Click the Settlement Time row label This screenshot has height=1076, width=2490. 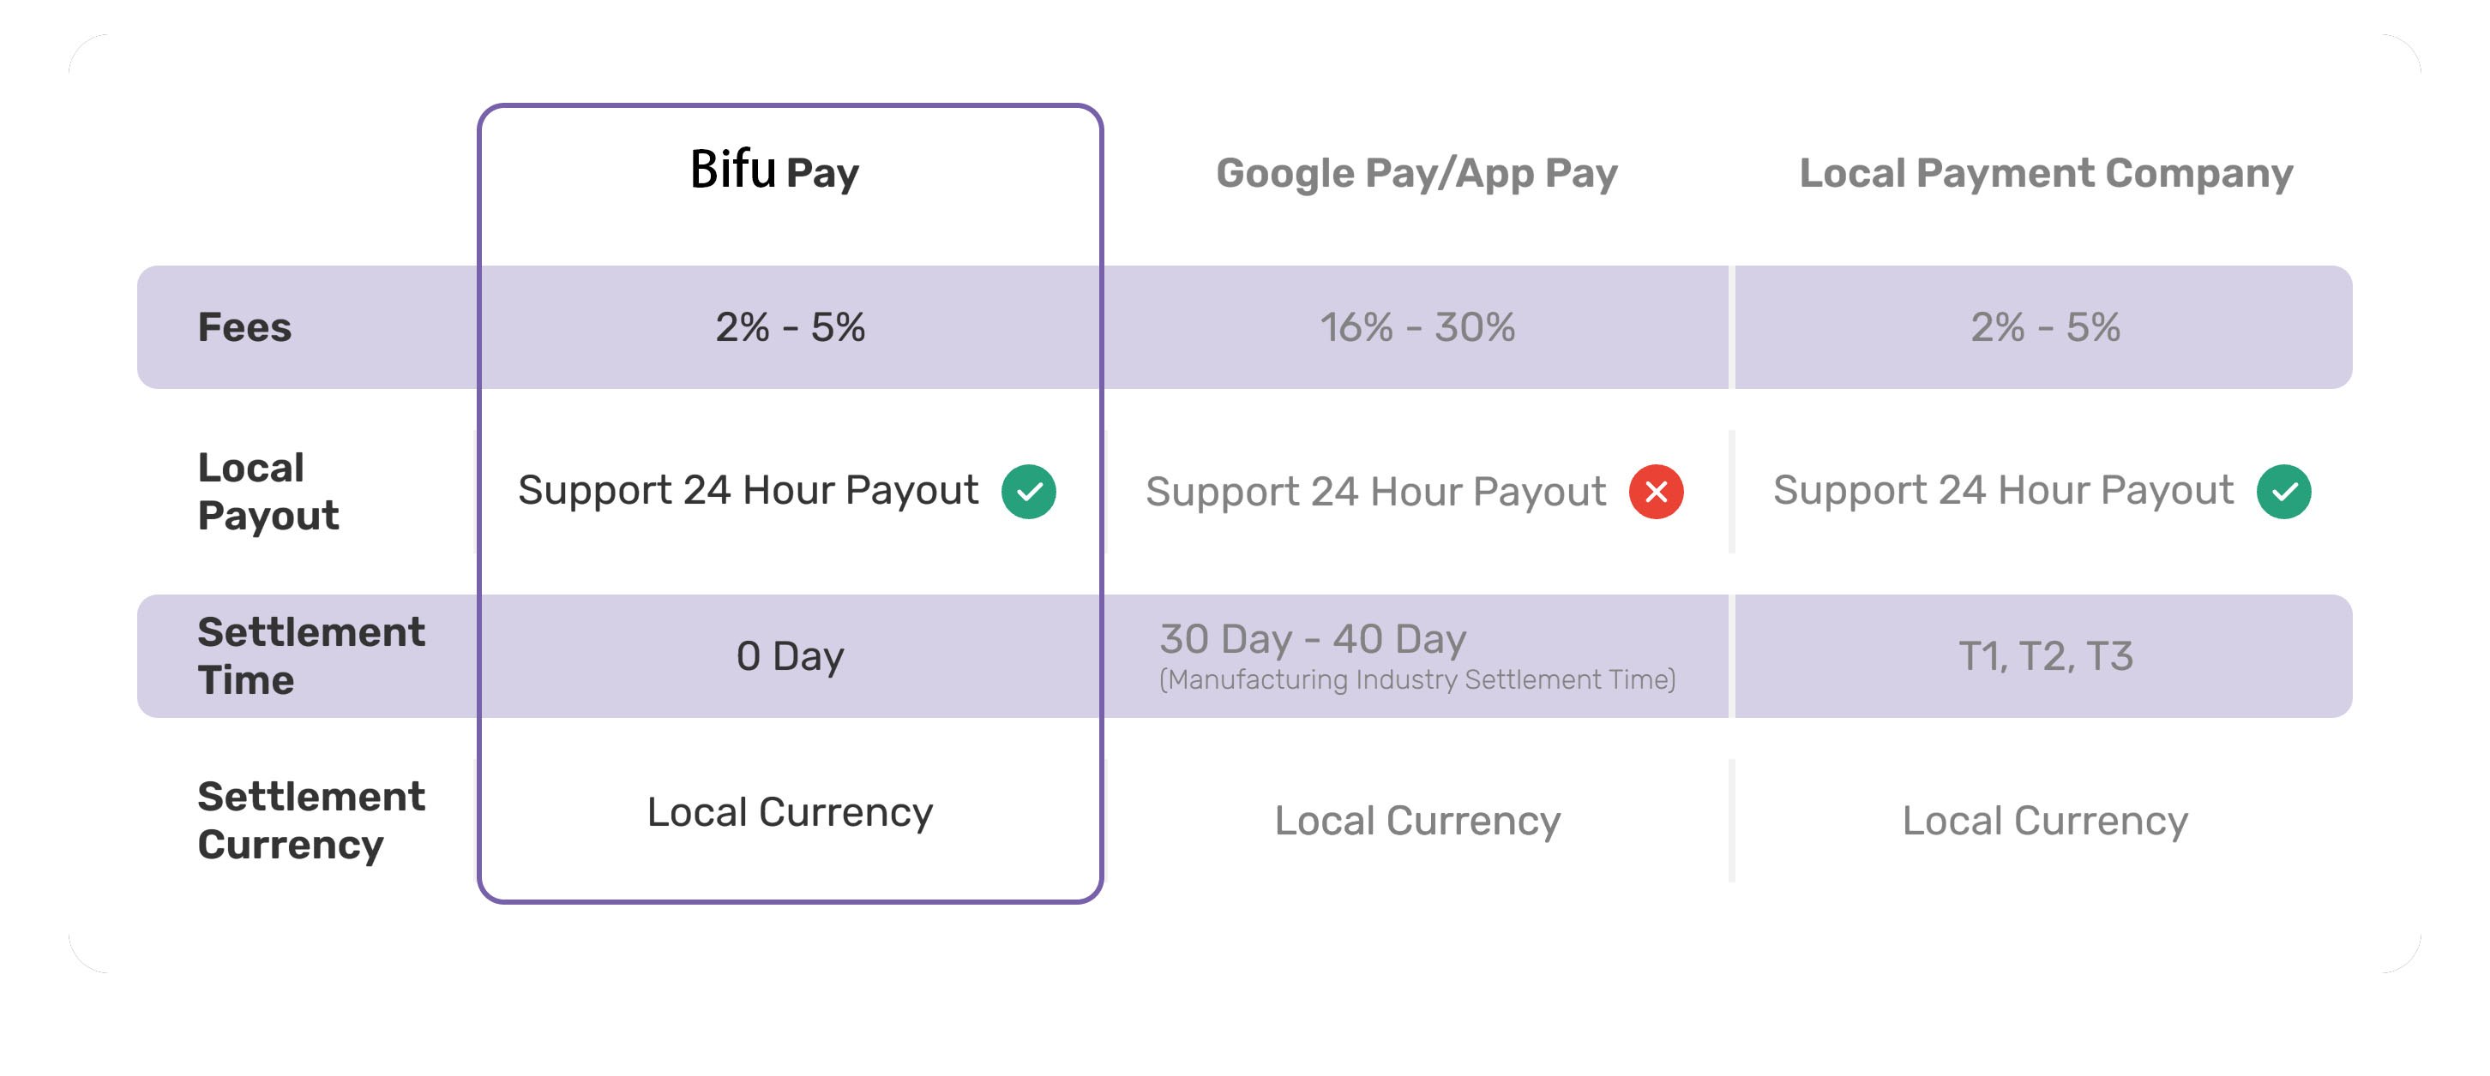point(311,656)
